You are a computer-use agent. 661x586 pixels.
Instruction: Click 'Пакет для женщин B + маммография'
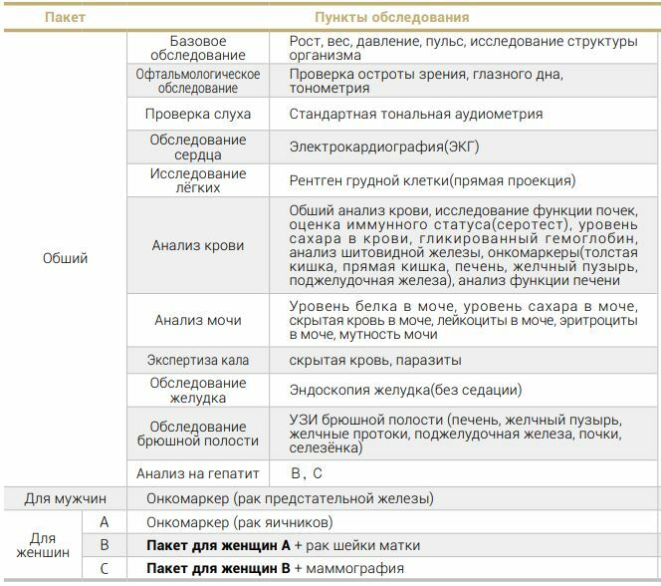(276, 569)
